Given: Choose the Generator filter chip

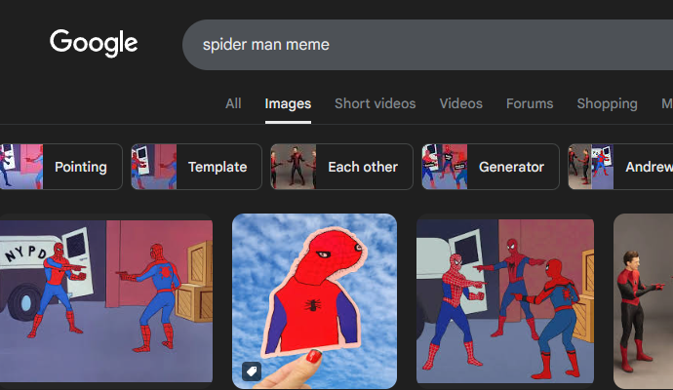Looking at the screenshot, I should coord(491,167).
